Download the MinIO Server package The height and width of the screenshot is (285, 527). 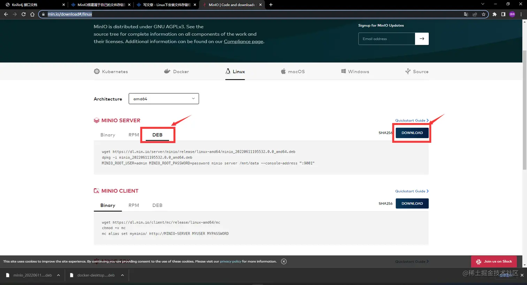tap(412, 133)
